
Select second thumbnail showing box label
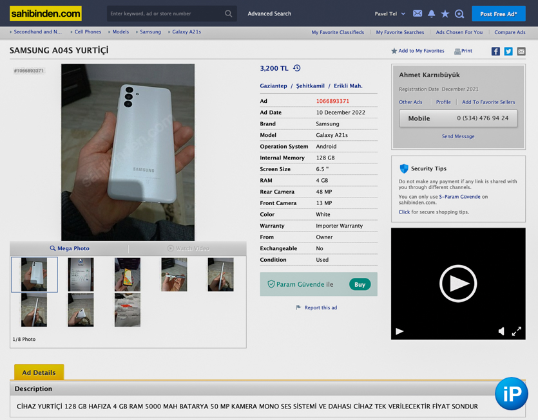(81, 275)
